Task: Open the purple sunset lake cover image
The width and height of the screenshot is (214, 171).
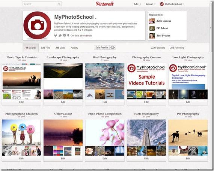Action: (x=63, y=132)
